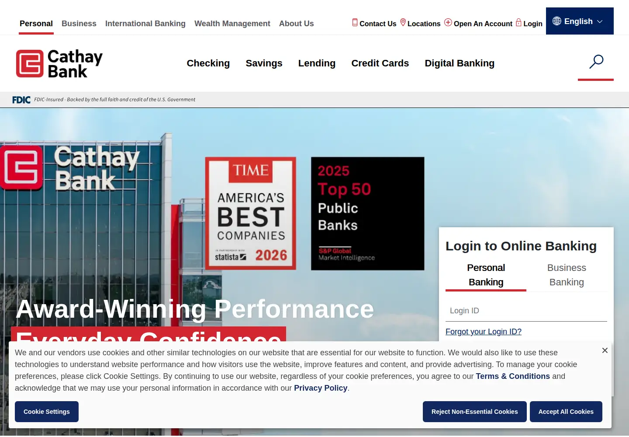This screenshot has height=437, width=629.
Task: Switch to the Business top navigation tab
Action: pyautogui.click(x=79, y=24)
